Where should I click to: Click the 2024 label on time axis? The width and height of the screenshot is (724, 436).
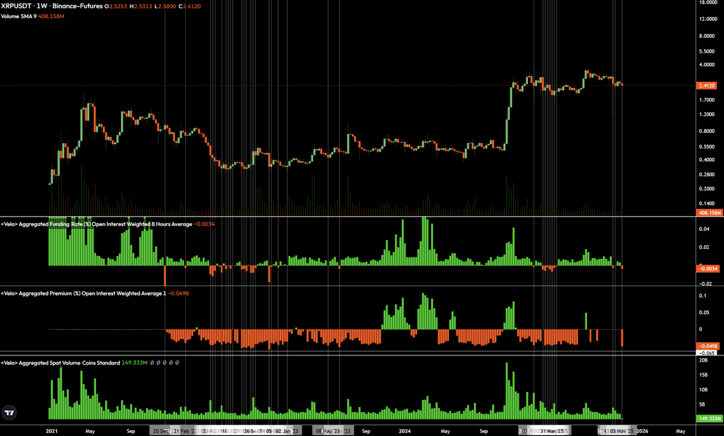pyautogui.click(x=405, y=431)
